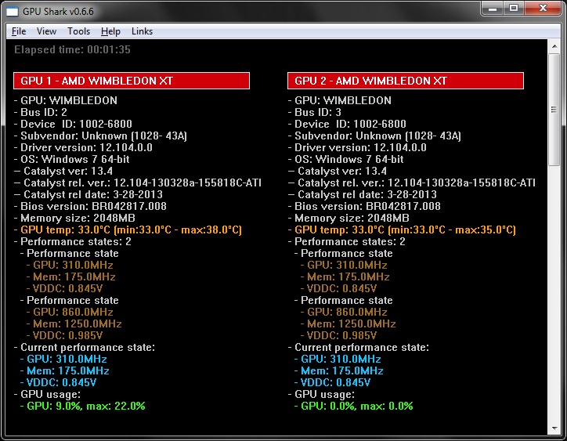Screen dimensions: 567x441
Task: Click the 'Bus ID: 2' line
Action: click(x=41, y=112)
